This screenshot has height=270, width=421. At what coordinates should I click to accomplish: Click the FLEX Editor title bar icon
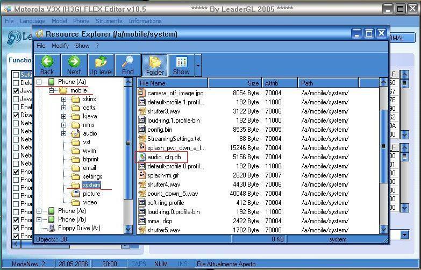(8, 9)
